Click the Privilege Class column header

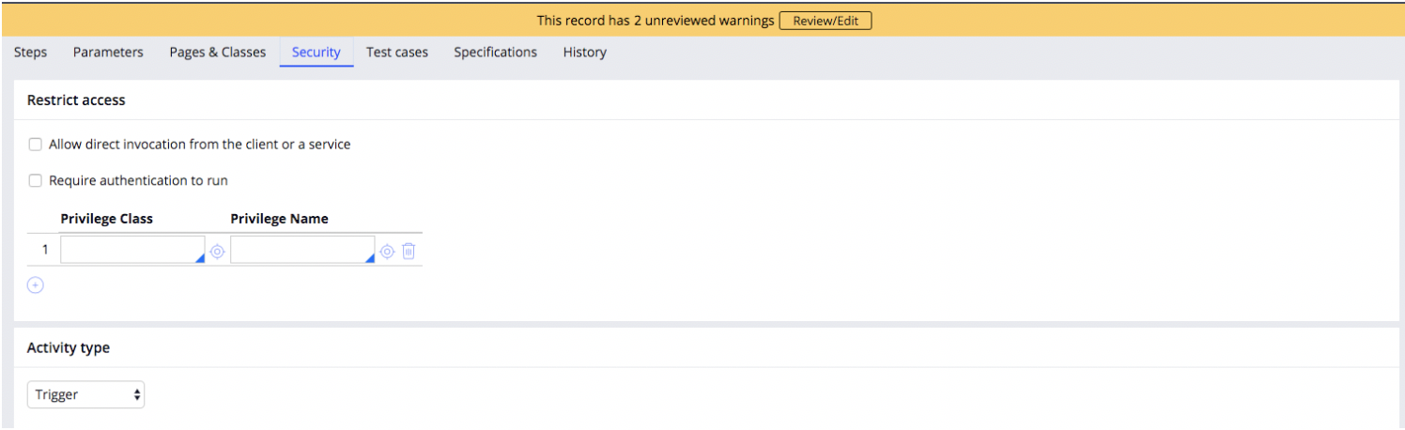pos(106,219)
